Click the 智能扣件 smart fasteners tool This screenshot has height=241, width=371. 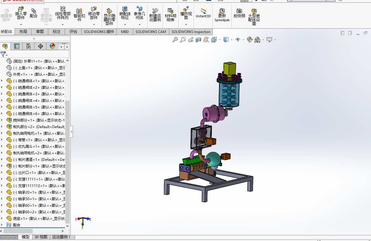pyautogui.click(x=80, y=15)
